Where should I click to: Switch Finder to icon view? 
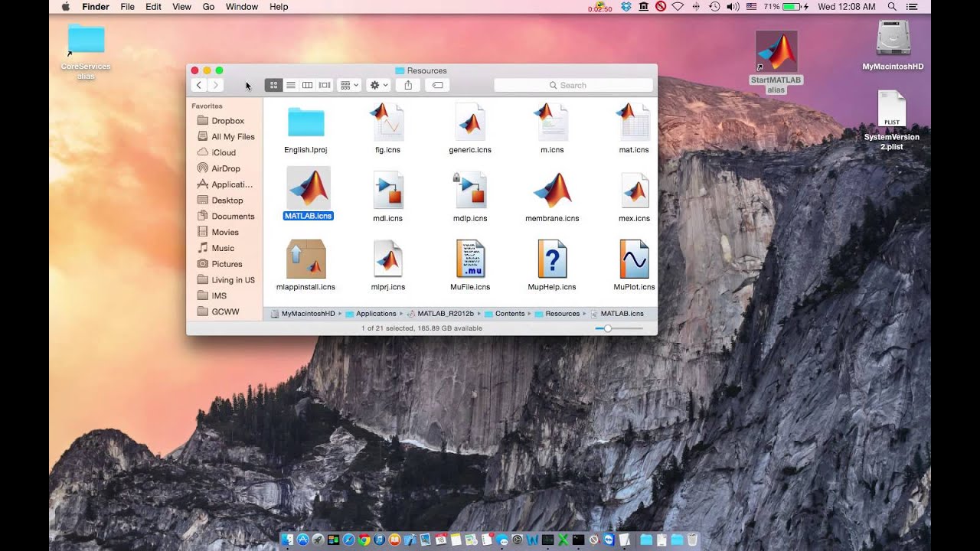273,85
